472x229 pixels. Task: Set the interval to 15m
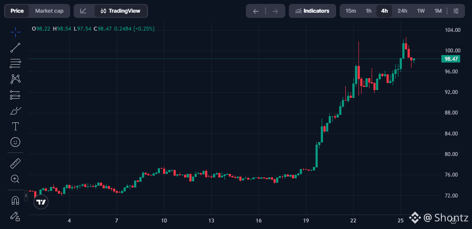pos(351,11)
